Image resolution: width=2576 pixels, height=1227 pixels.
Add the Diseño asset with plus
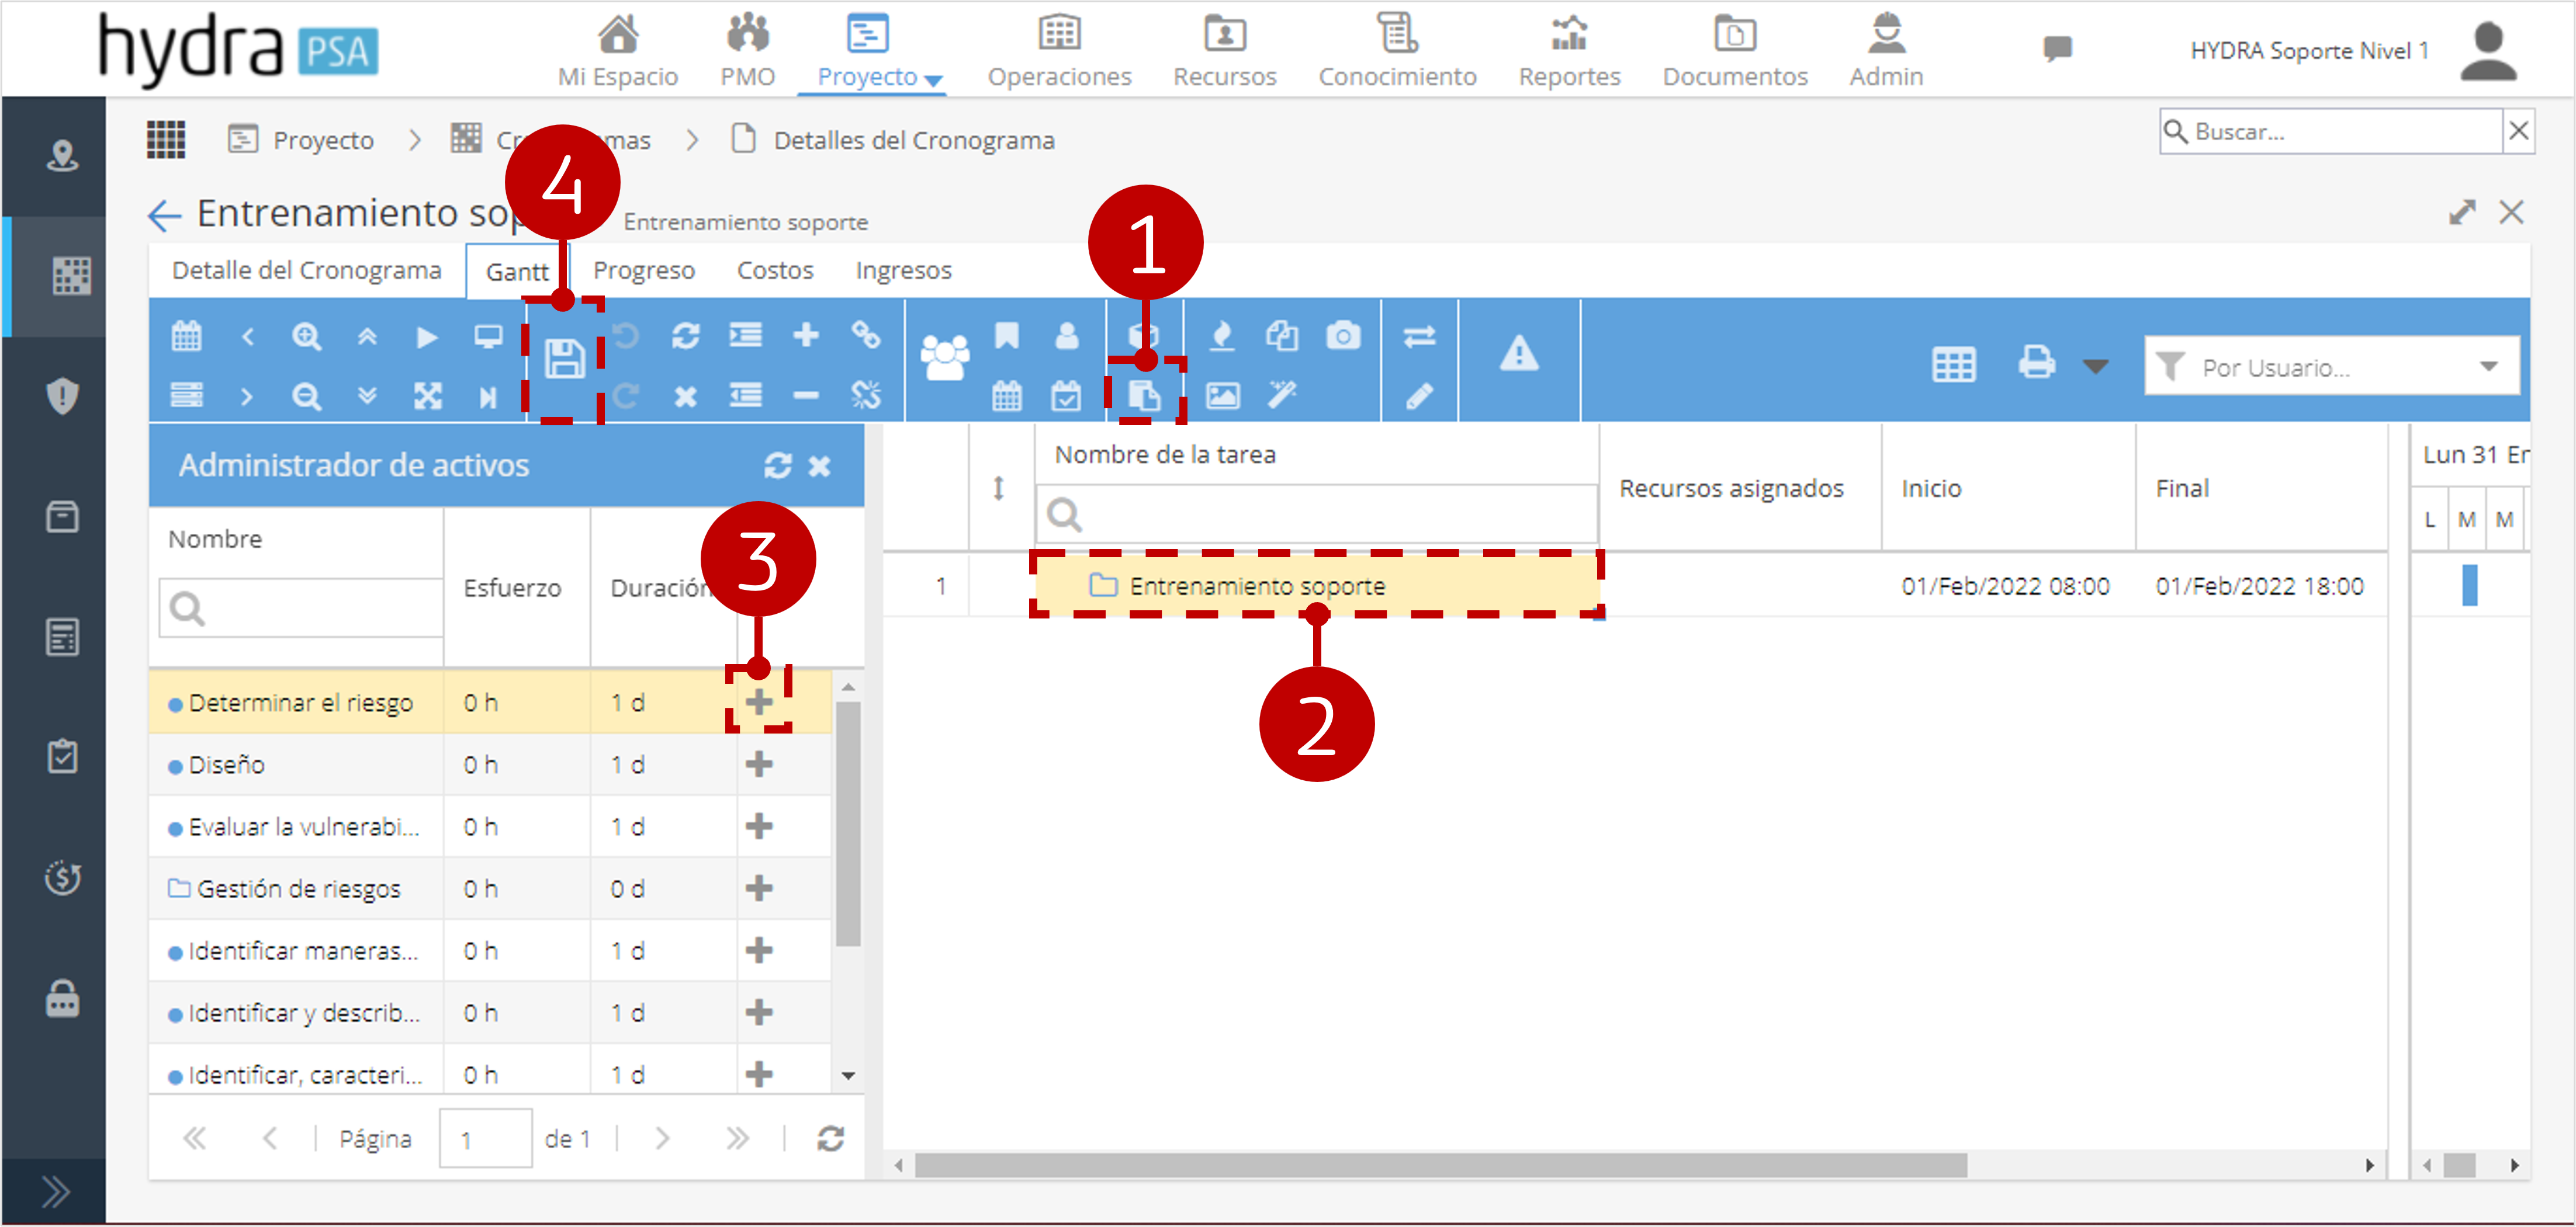[x=759, y=764]
